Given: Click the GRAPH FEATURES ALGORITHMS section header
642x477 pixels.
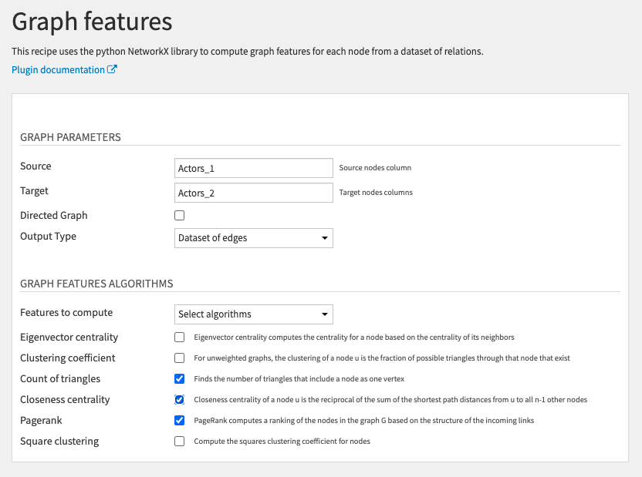Looking at the screenshot, I should pos(96,284).
